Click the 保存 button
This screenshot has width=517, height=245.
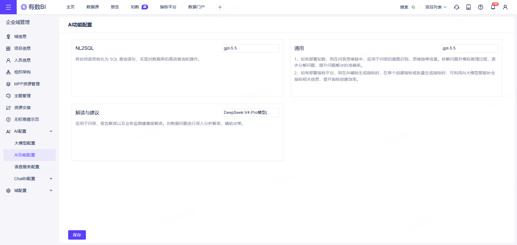point(77,235)
